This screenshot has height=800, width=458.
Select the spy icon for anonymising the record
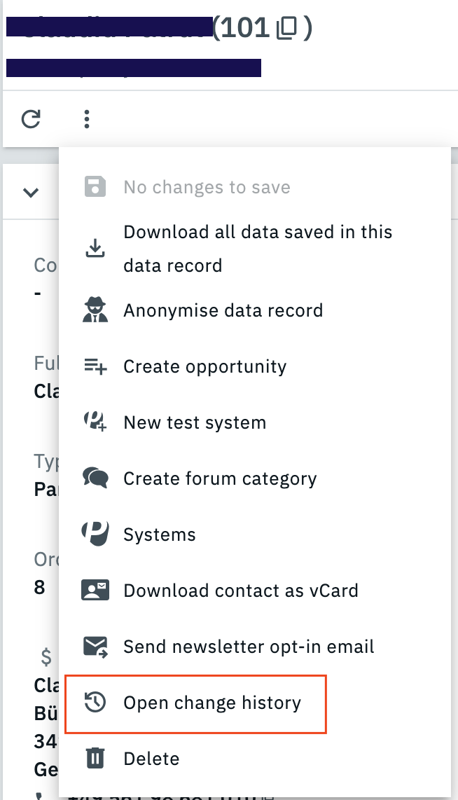click(95, 310)
